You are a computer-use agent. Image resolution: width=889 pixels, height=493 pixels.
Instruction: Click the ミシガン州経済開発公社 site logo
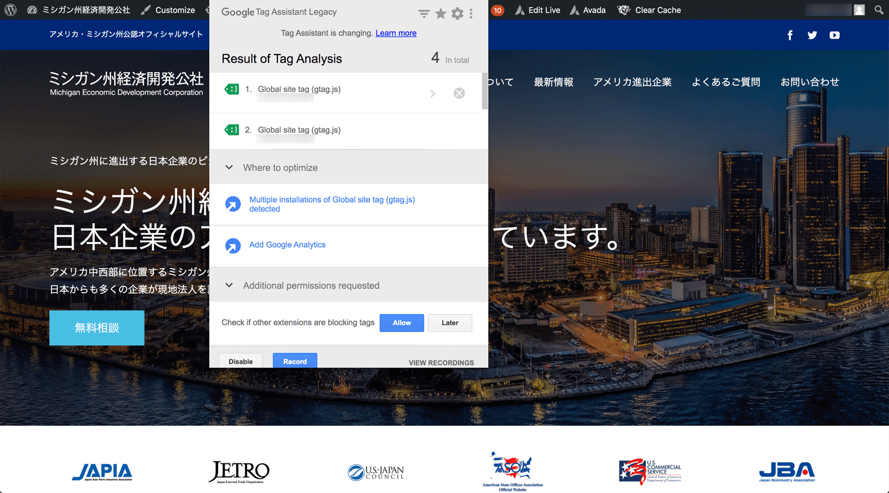(x=126, y=84)
